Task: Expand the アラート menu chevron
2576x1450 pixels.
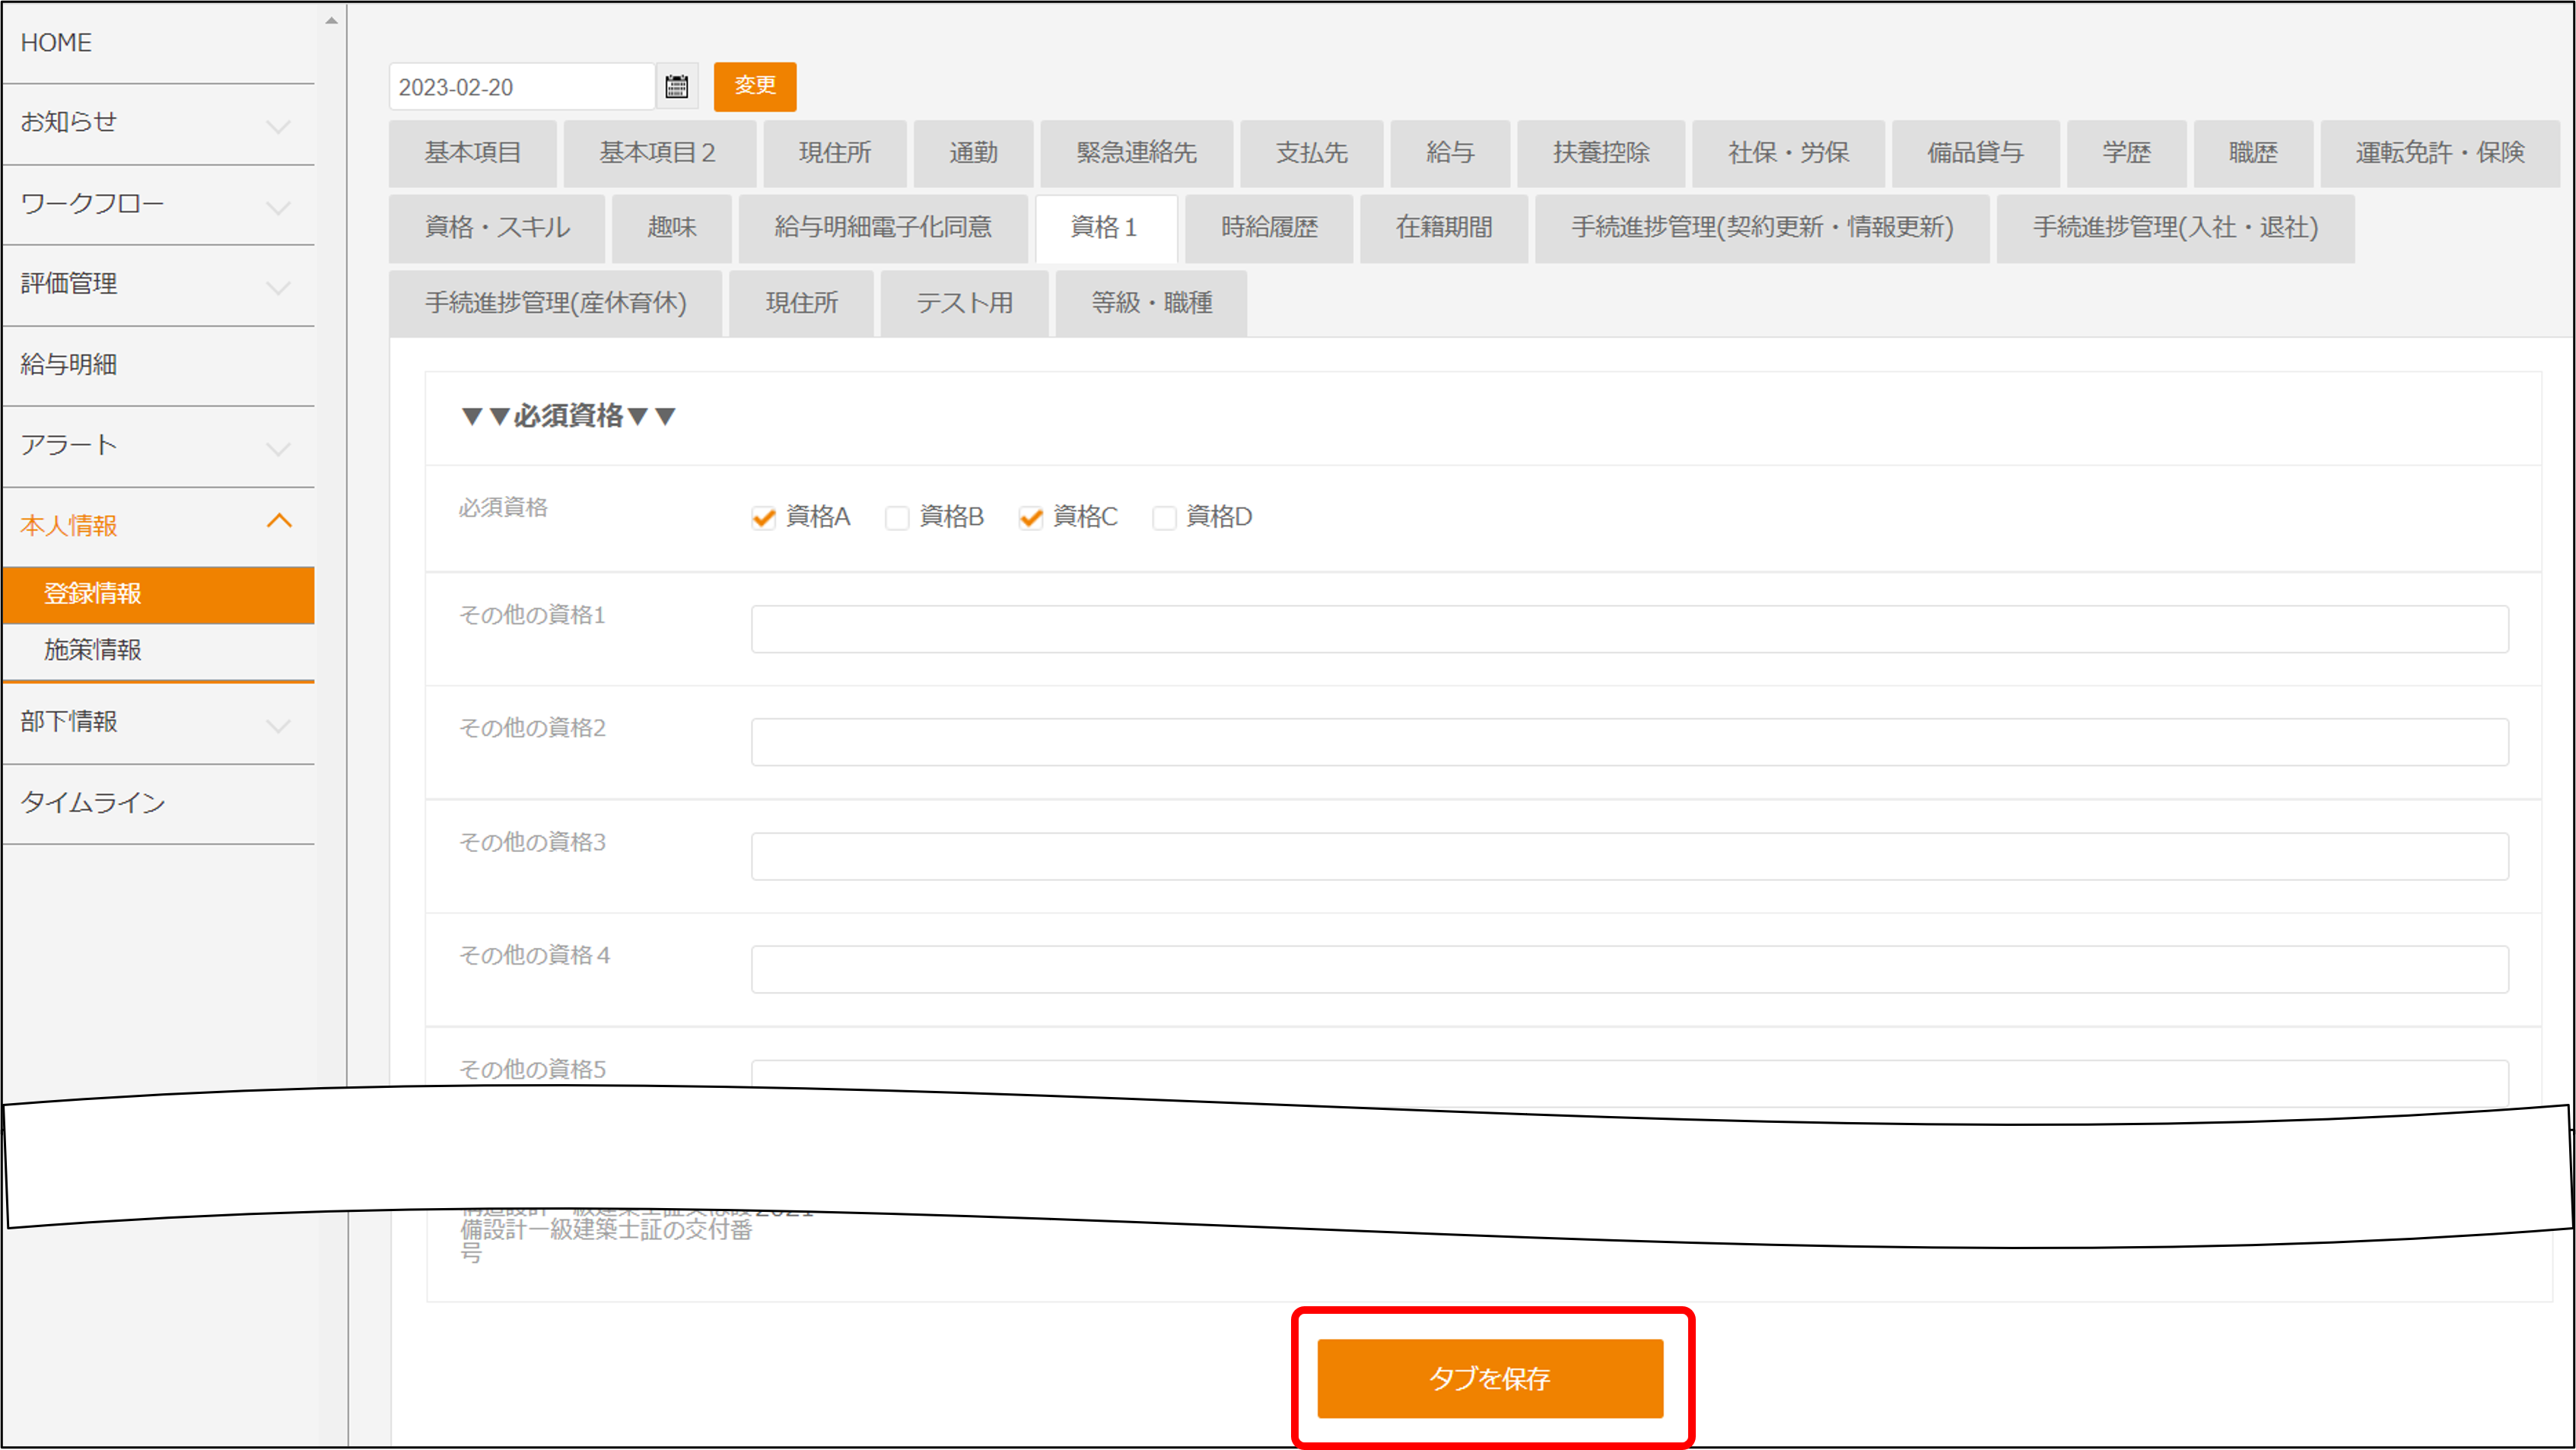Action: [x=278, y=449]
